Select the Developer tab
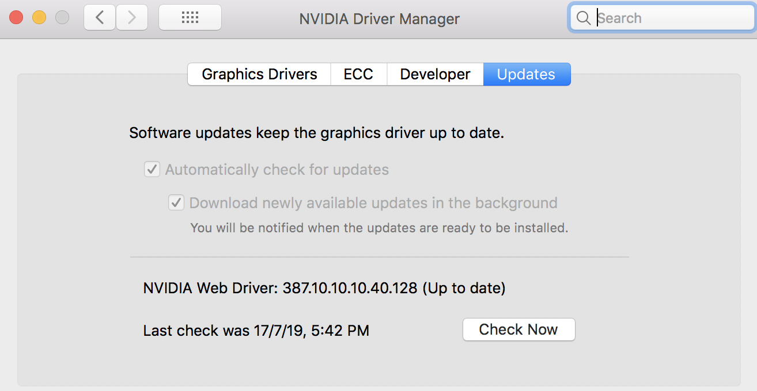Screen dimensions: 757x391 click(435, 74)
